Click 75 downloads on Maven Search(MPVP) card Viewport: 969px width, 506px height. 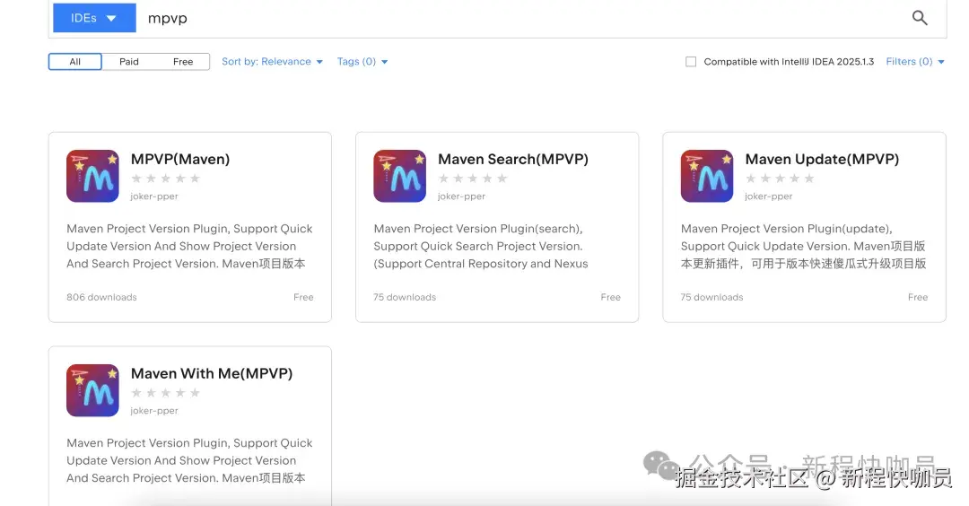[405, 297]
